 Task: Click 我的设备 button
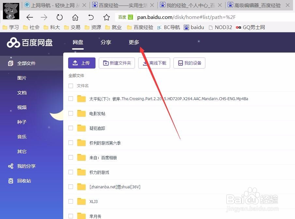pyautogui.click(x=189, y=63)
